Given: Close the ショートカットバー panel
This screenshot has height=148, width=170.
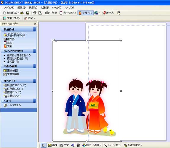Looking at the screenshot, I should [35, 24].
